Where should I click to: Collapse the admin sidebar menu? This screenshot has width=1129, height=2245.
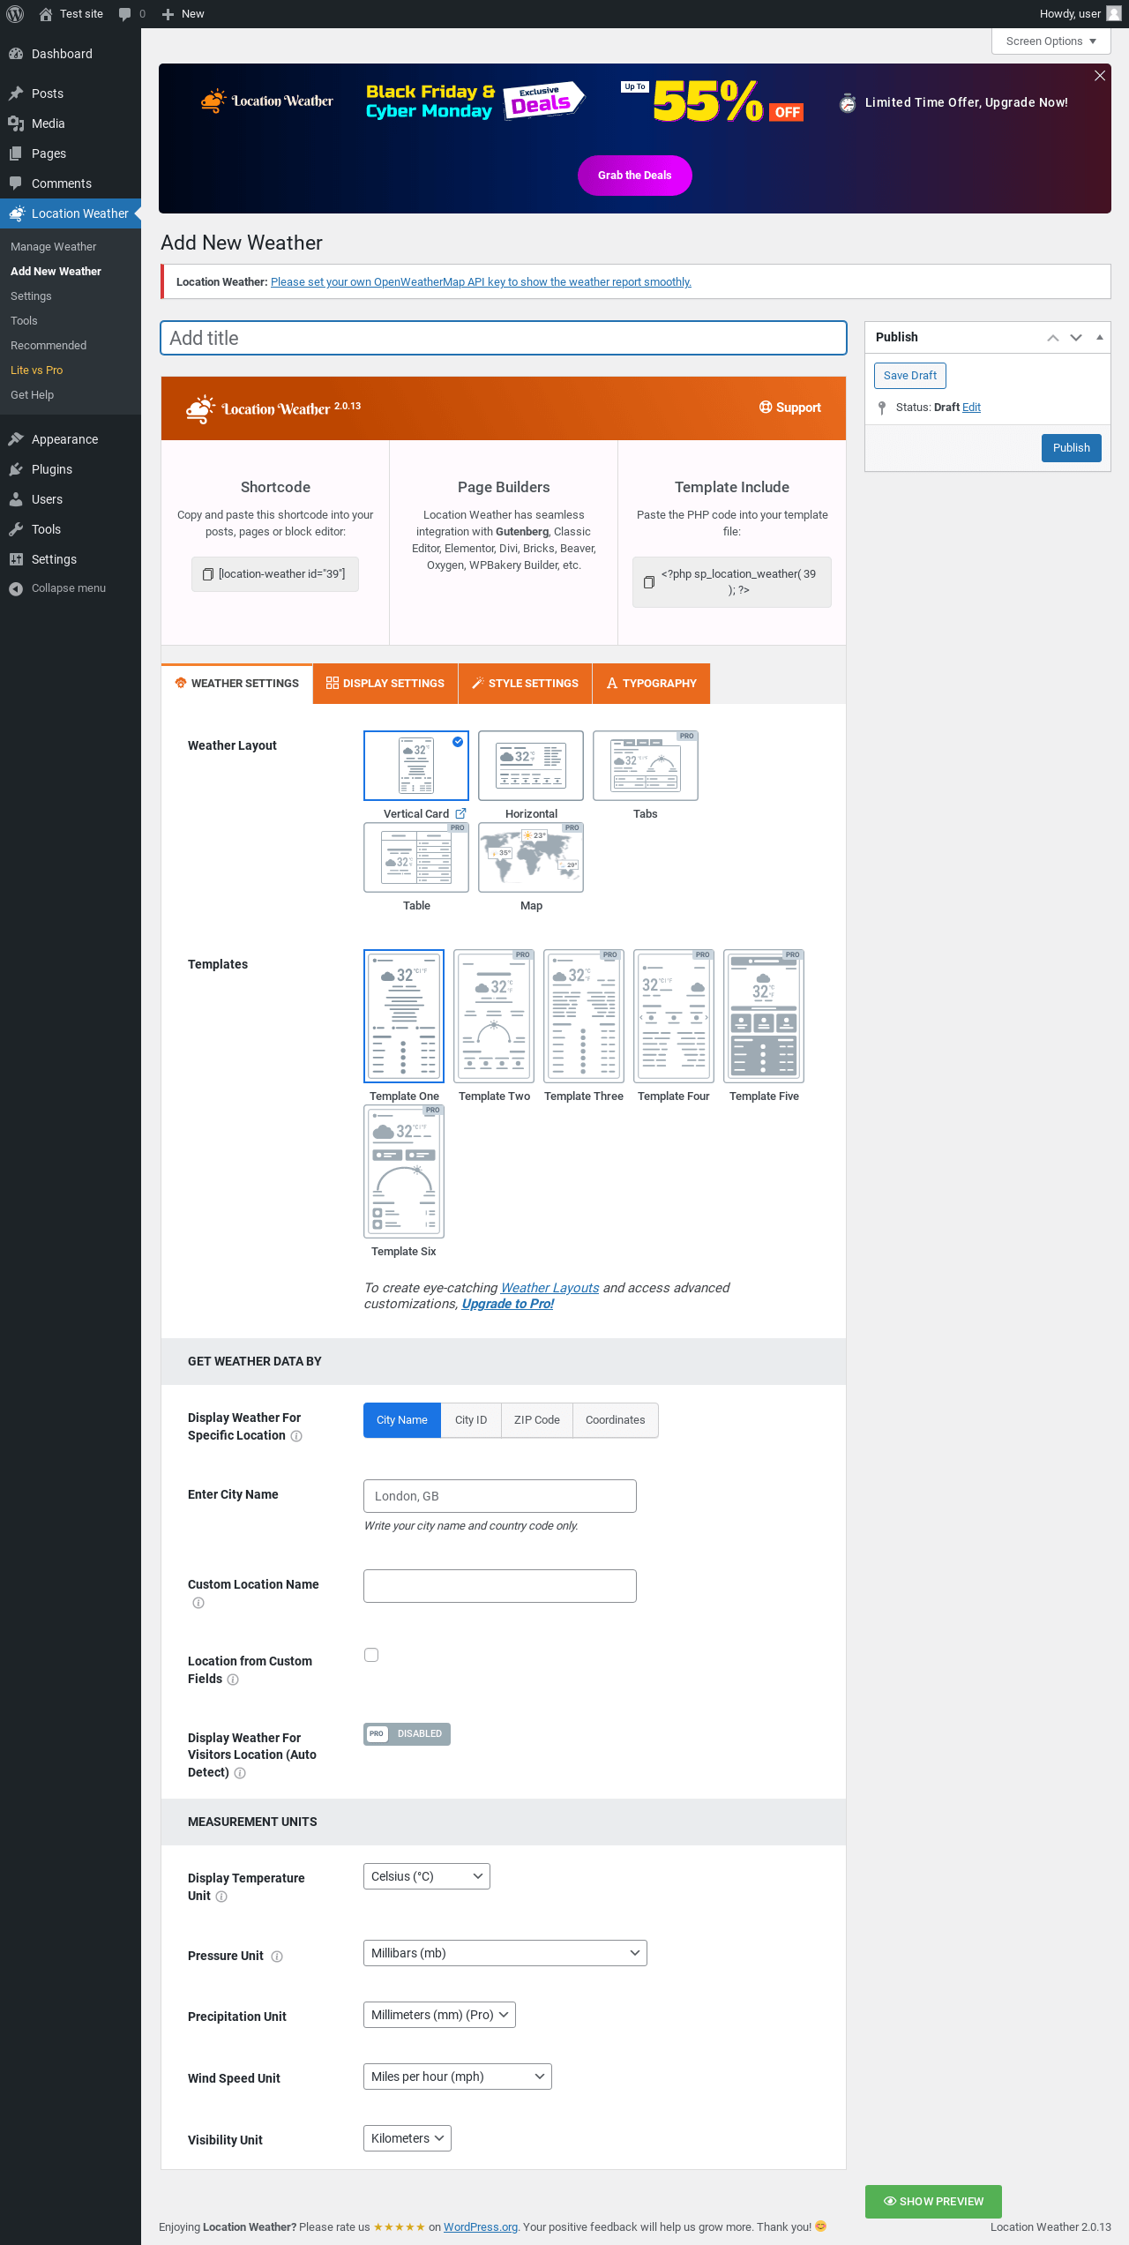click(57, 588)
